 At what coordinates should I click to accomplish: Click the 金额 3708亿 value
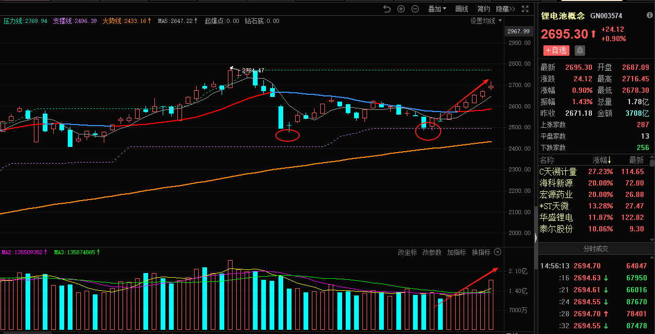click(x=638, y=114)
